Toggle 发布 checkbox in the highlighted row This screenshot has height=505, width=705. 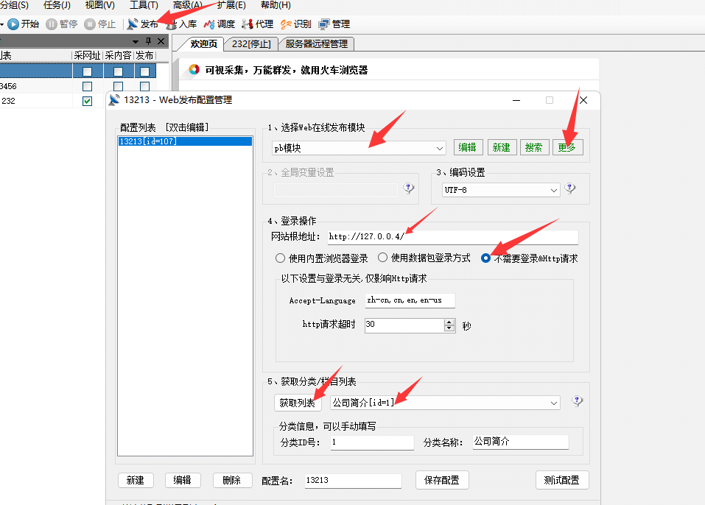click(x=144, y=71)
